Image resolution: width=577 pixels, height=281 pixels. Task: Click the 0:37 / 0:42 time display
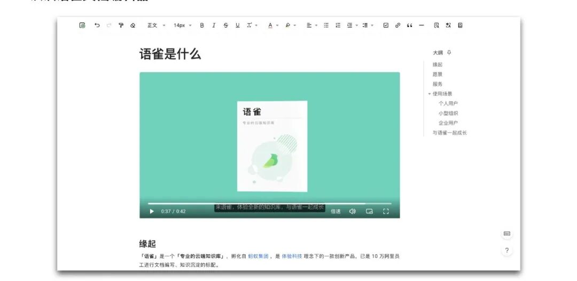coord(173,211)
